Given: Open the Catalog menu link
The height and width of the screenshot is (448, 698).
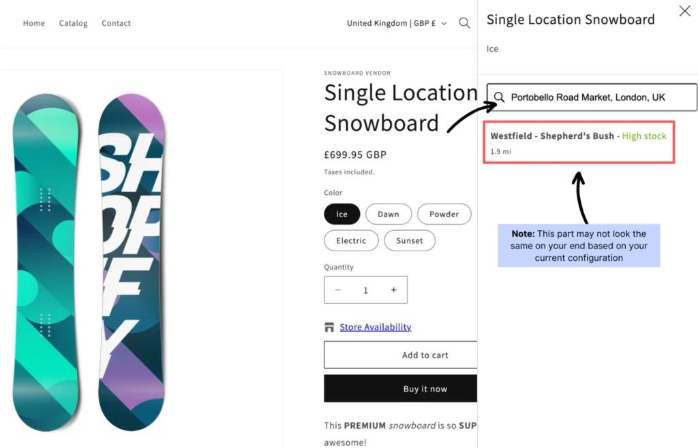Looking at the screenshot, I should pyautogui.click(x=73, y=23).
